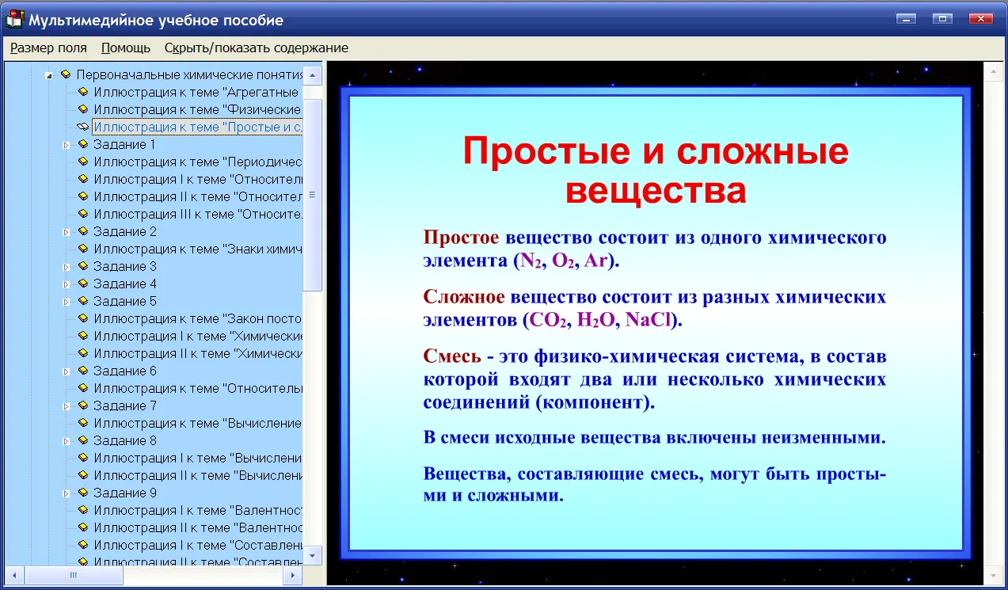The image size is (1008, 590).
Task: Close the Мультимедийное учебное пособие window
Action: coord(981,18)
